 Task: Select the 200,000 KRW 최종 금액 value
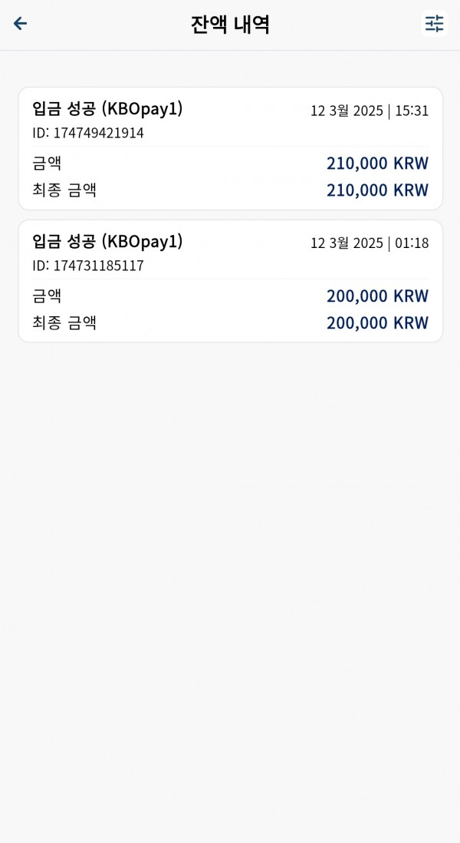click(377, 322)
